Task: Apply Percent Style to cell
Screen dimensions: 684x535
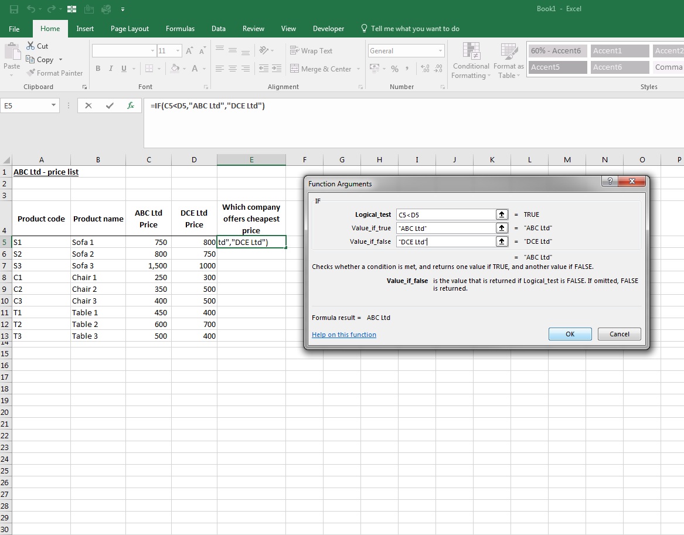Action: 395,69
